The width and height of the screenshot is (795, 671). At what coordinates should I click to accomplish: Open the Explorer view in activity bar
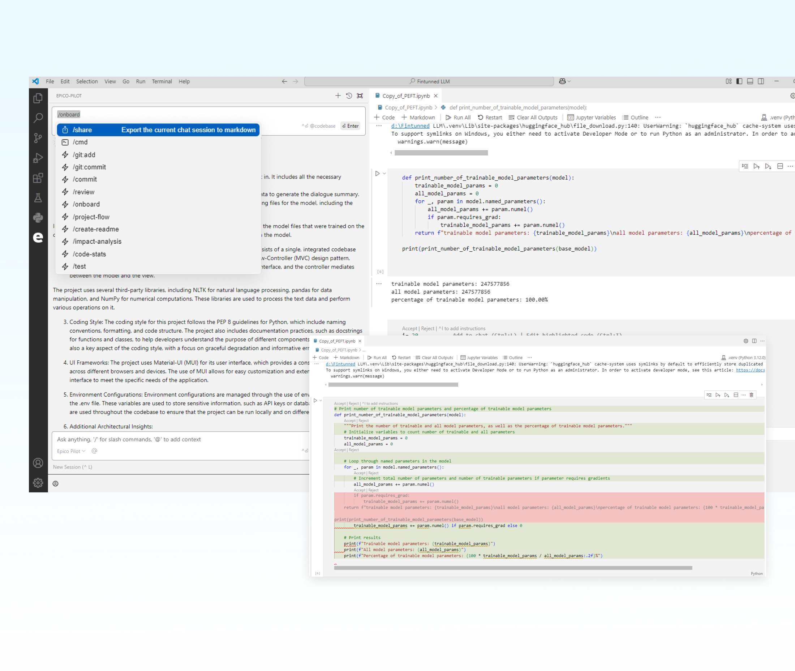point(38,98)
